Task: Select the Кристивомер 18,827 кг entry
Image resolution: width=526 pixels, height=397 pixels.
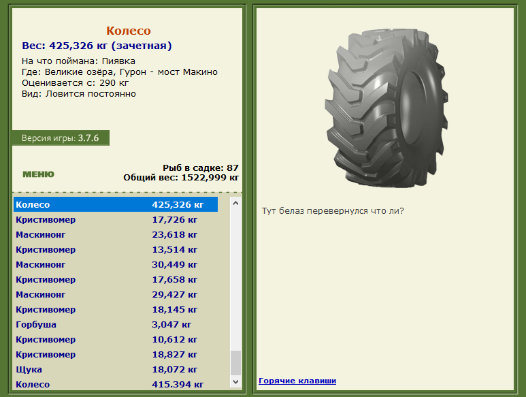Action: coord(116,354)
